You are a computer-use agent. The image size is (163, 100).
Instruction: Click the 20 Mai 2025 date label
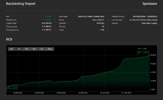tap(39, 93)
